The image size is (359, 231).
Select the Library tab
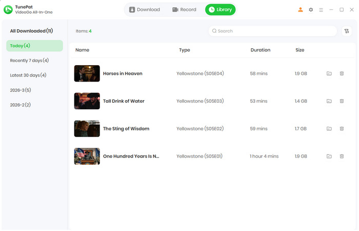(220, 10)
